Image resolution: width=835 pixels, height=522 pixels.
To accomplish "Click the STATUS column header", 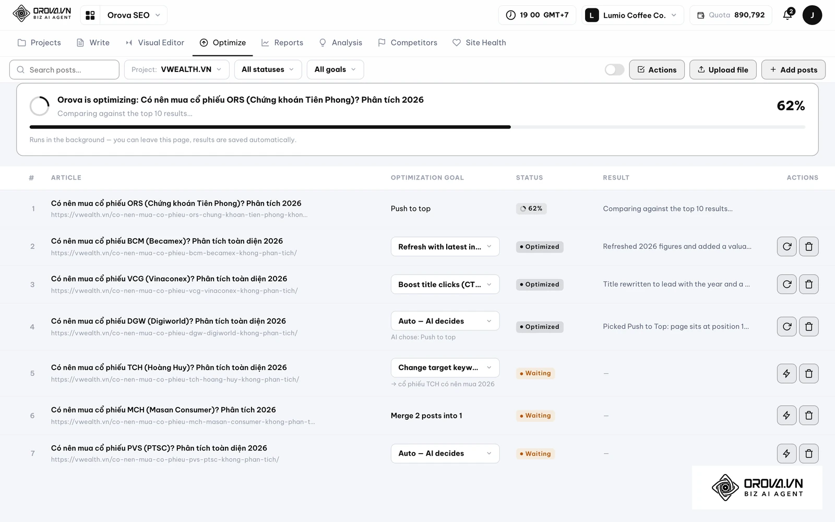I will tap(529, 177).
